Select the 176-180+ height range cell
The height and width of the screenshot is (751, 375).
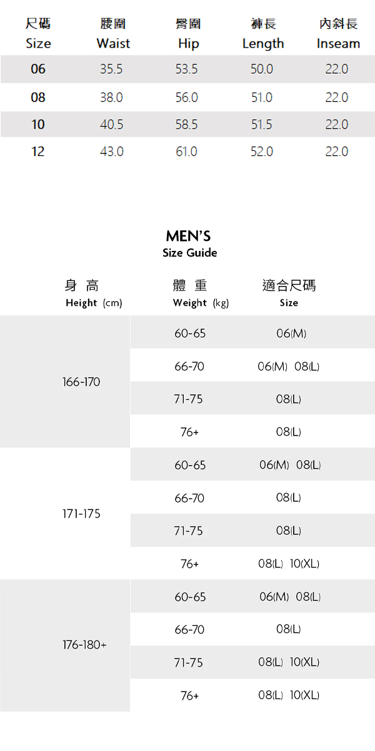[x=84, y=645]
